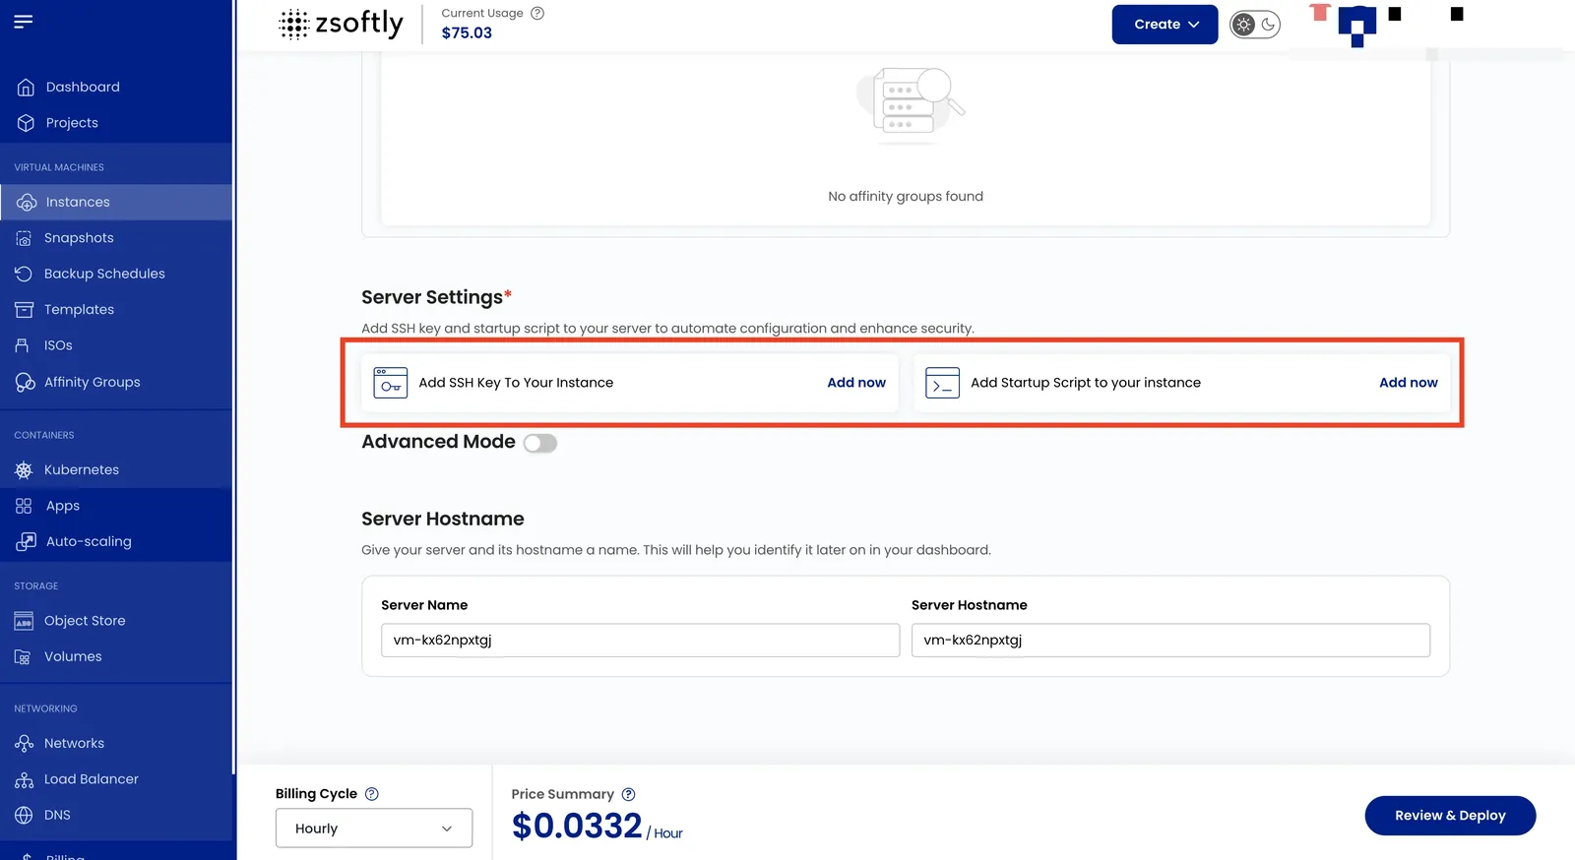Screen dimensions: 1575x860
Task: Click the zsoftly logo
Action: [x=341, y=24]
